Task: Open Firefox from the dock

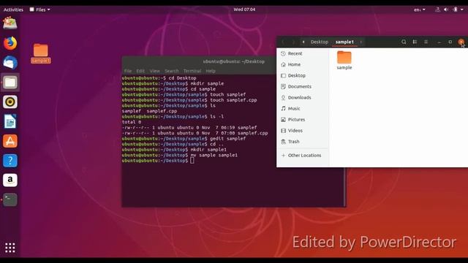Action: pos(10,43)
